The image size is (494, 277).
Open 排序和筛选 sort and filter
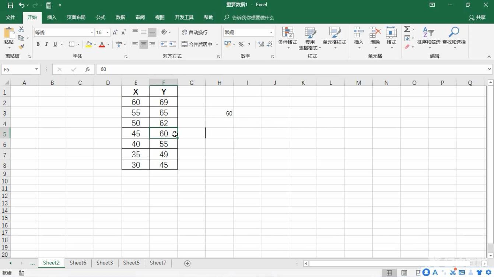429,38
